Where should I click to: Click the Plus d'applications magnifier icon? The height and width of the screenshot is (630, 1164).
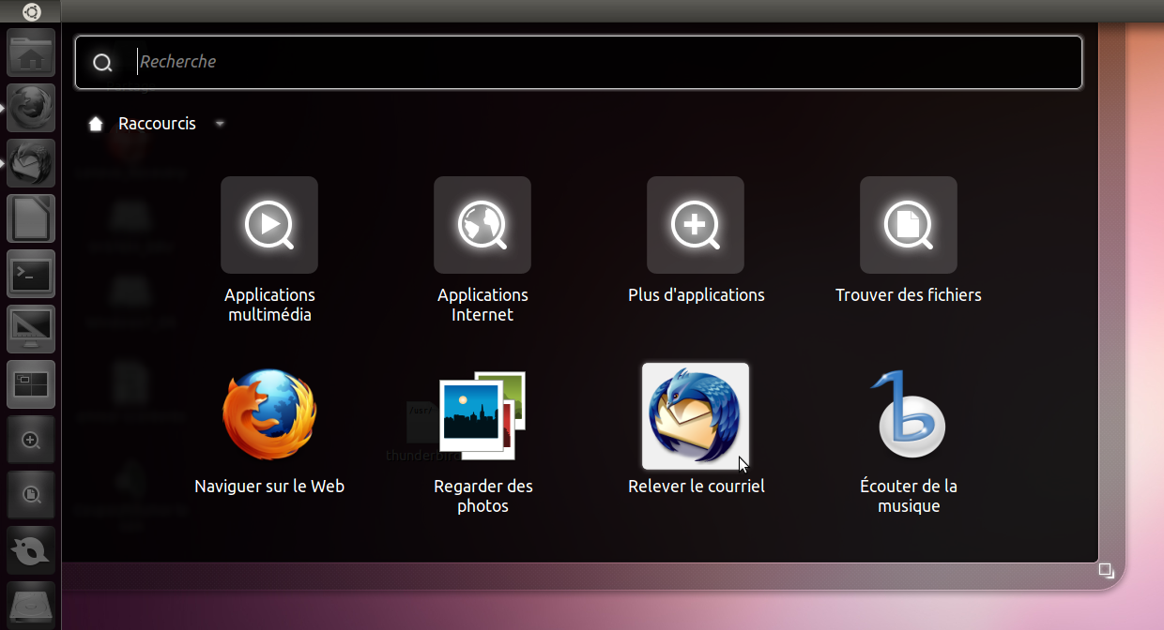click(696, 225)
